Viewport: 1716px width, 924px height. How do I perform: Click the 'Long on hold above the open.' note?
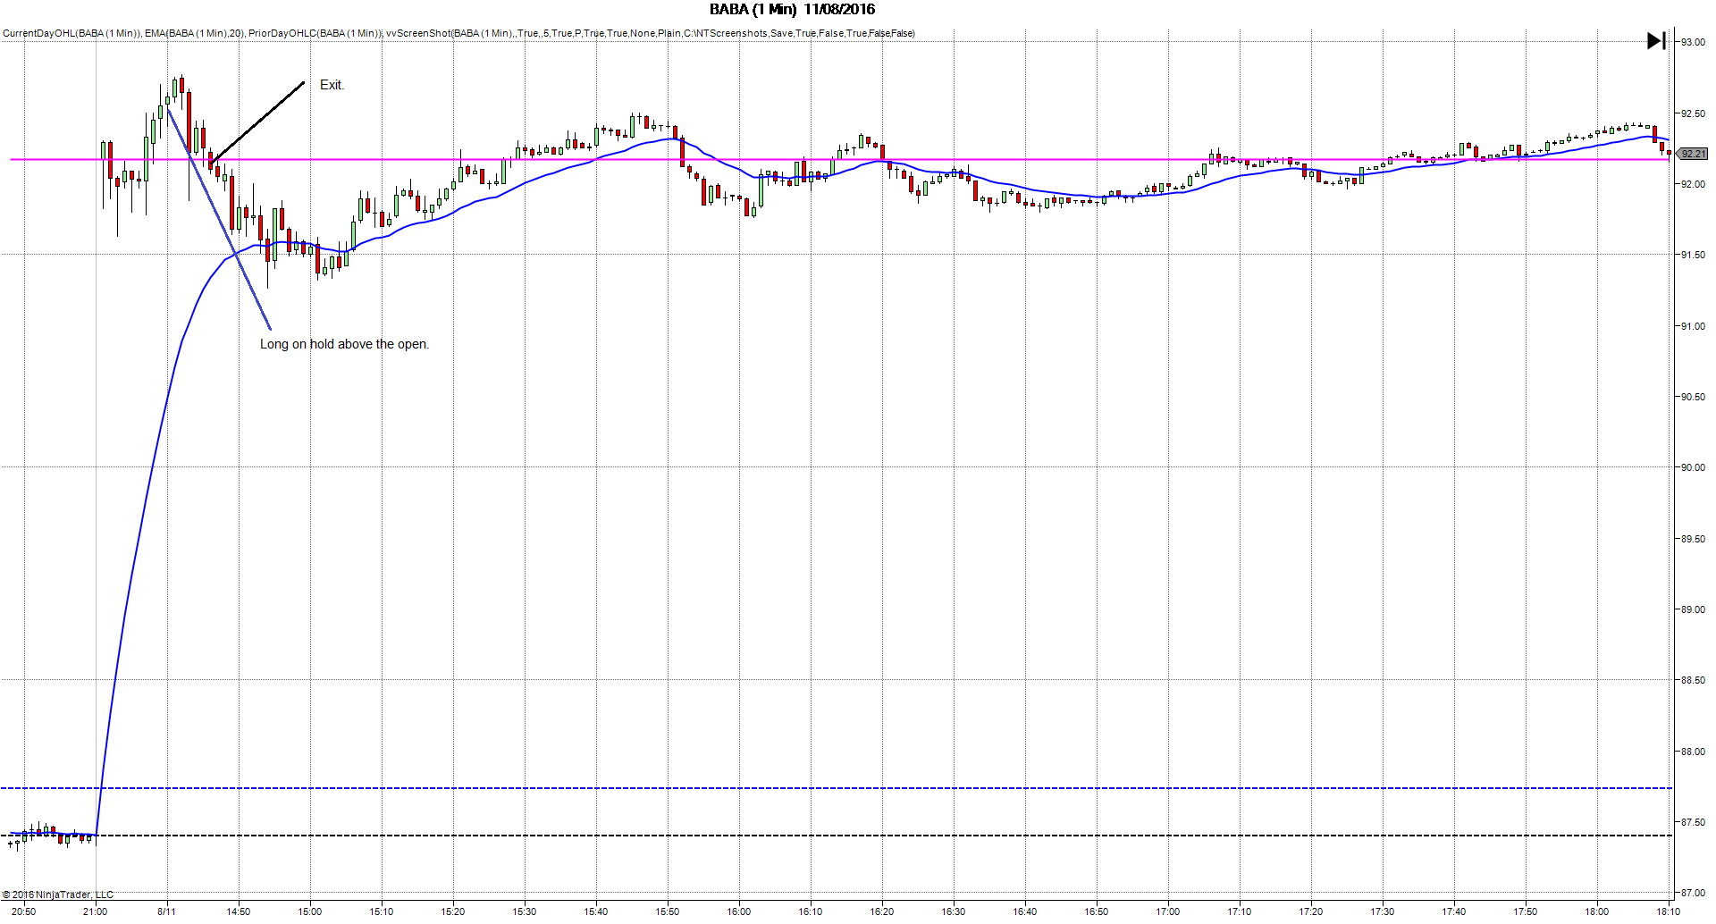344,344
